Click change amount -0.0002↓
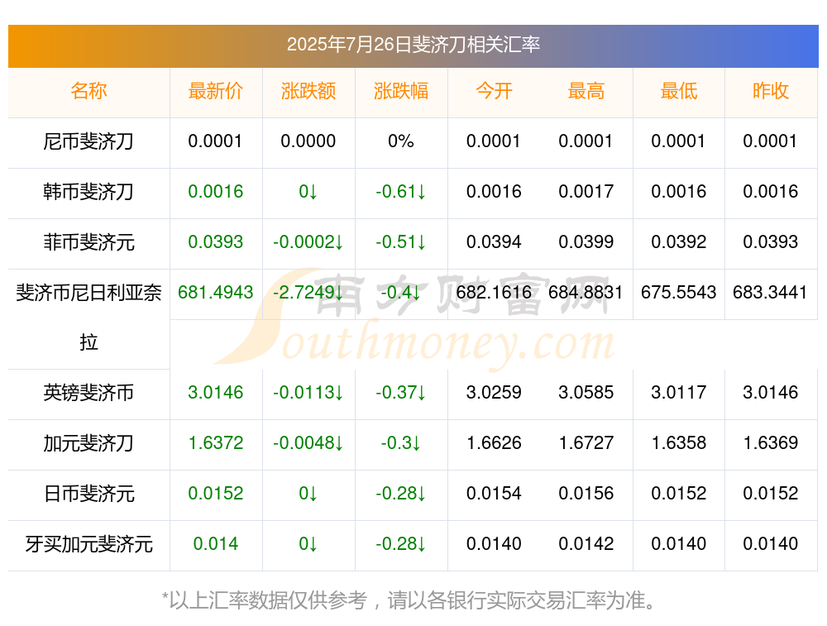This screenshot has width=827, height=626. click(308, 242)
